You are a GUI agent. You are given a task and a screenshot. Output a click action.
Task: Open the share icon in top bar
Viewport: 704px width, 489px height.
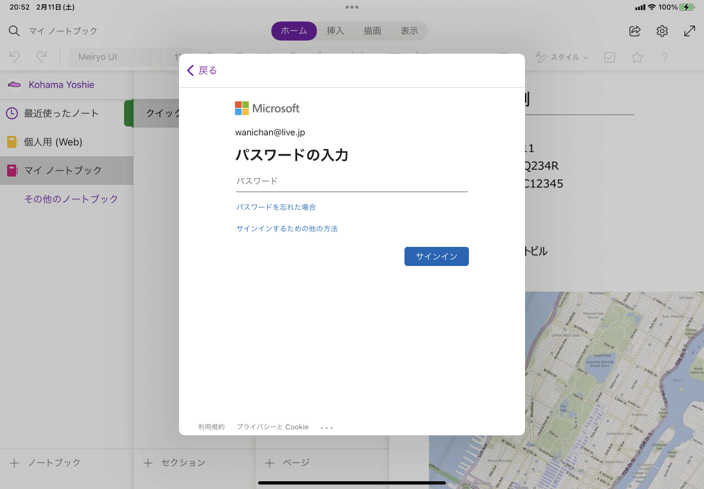pos(635,30)
